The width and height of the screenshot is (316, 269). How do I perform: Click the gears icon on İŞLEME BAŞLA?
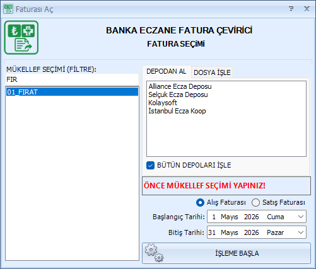[154, 253]
